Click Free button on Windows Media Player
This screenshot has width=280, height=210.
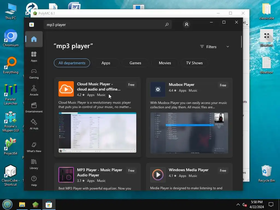pos(223,171)
